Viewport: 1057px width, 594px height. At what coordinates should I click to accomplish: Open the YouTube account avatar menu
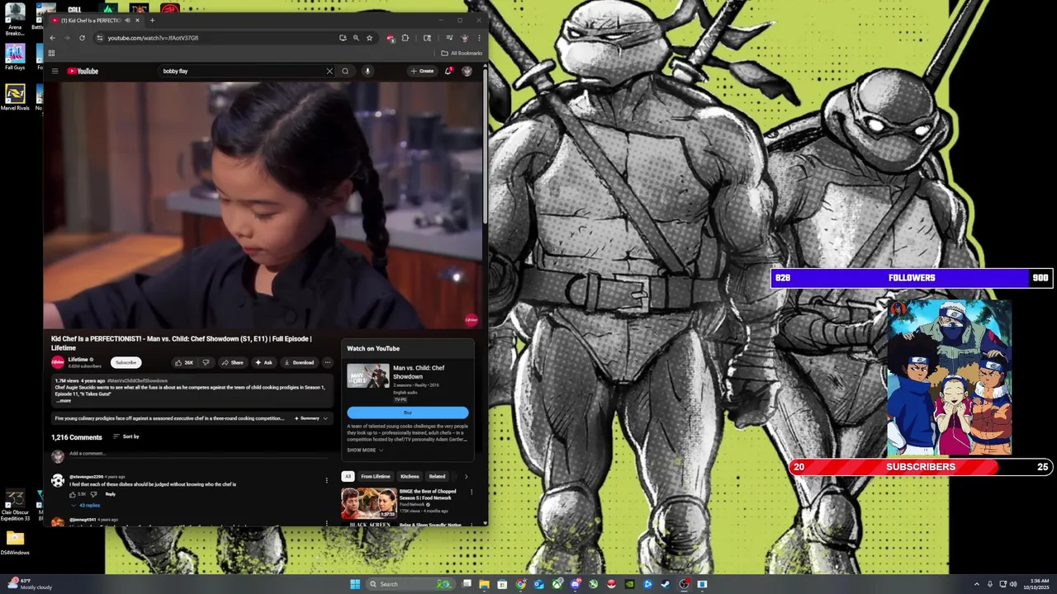pos(467,71)
